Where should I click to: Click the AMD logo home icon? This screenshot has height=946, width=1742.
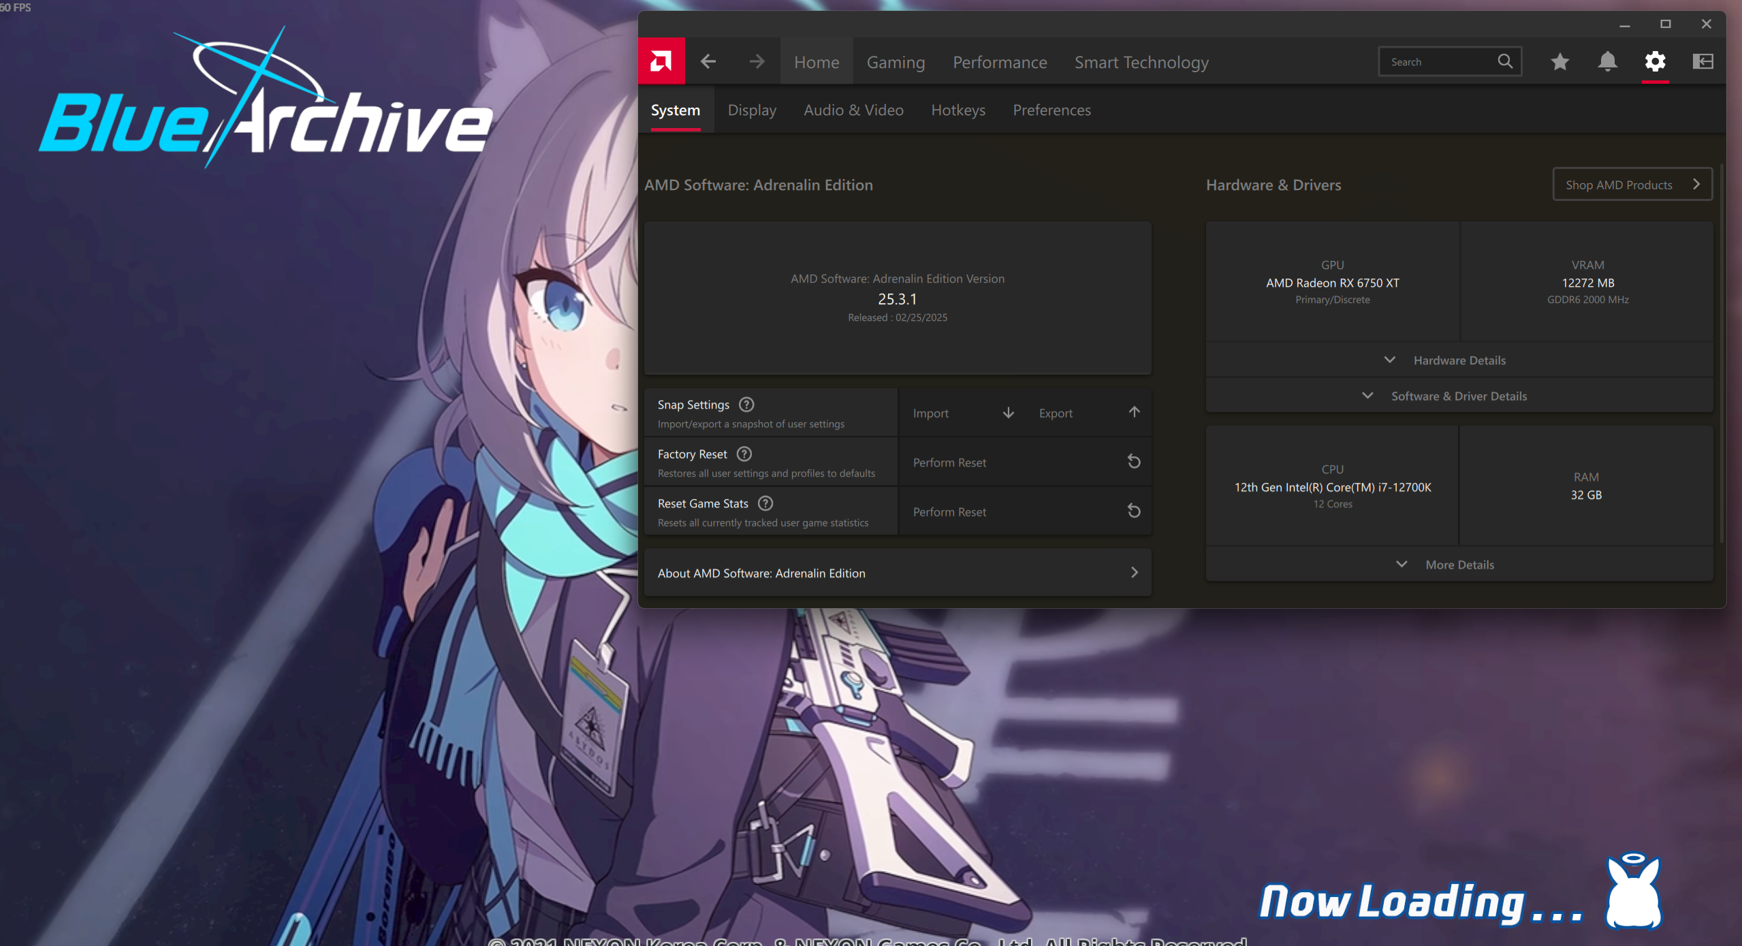[x=661, y=61]
